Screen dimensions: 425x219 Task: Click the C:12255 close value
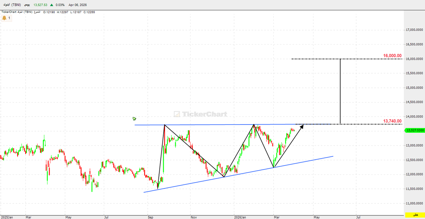(89, 12)
